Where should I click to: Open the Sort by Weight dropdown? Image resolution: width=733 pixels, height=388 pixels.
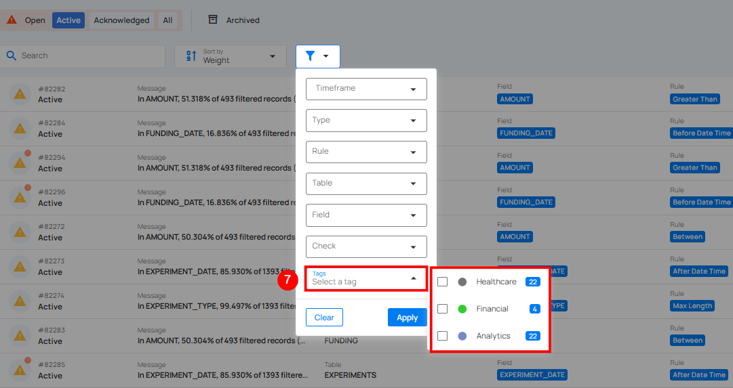pos(231,56)
